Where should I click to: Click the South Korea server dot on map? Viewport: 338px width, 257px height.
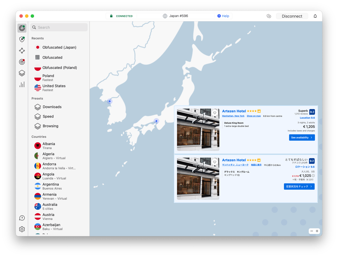110,101
